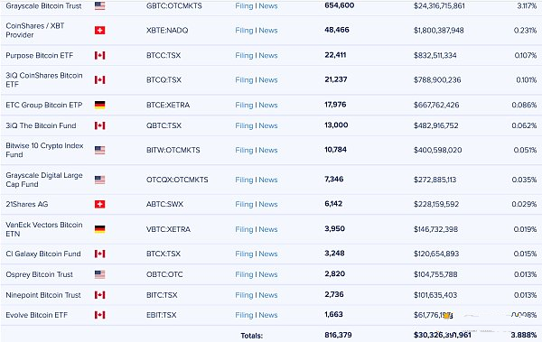Click the US flag beside Grayscale Bitcoin Trust
The width and height of the screenshot is (542, 342).
click(x=99, y=5)
